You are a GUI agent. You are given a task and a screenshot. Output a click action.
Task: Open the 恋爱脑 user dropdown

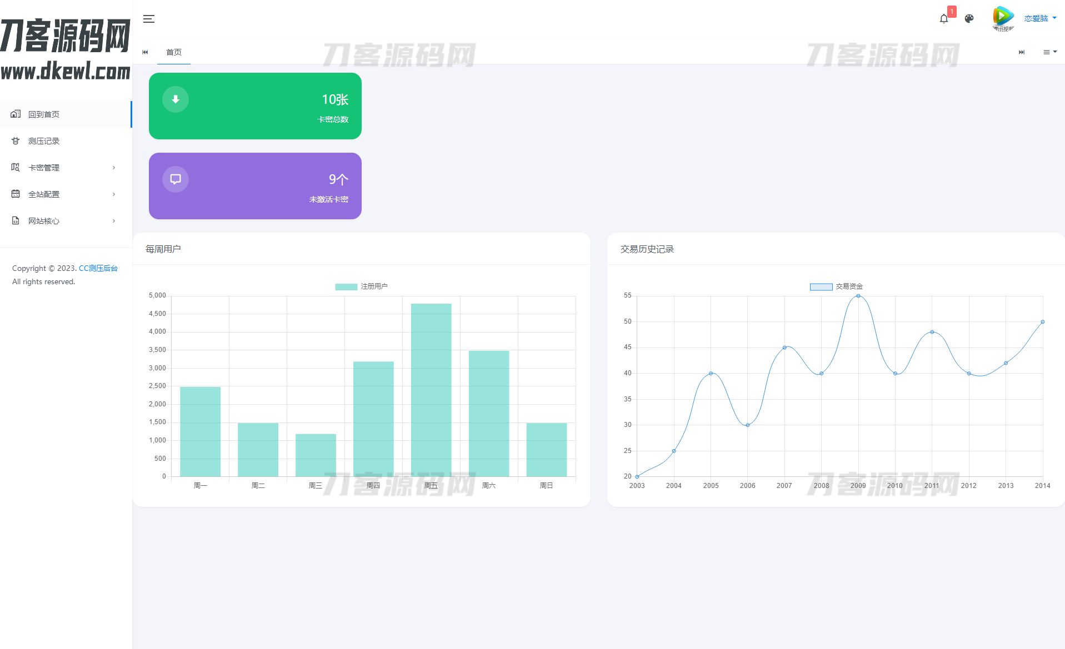(1040, 18)
